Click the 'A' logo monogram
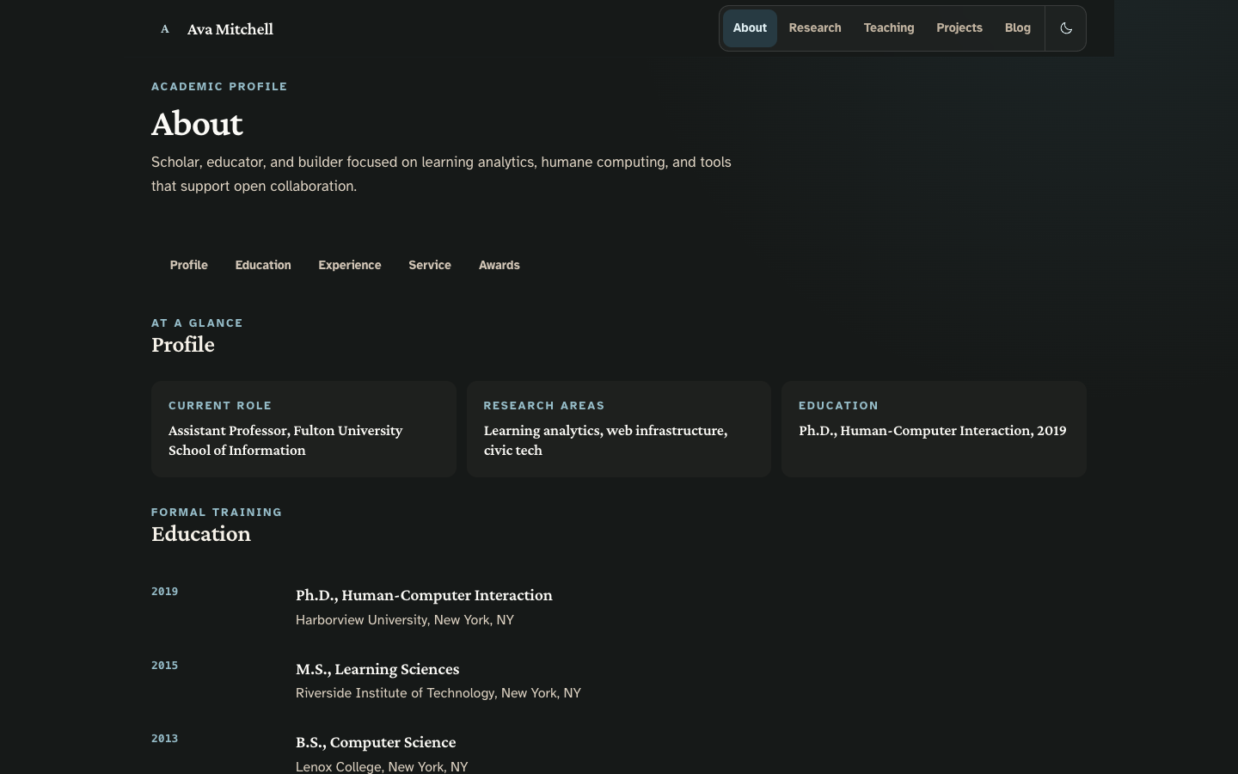1238x774 pixels. tap(165, 29)
